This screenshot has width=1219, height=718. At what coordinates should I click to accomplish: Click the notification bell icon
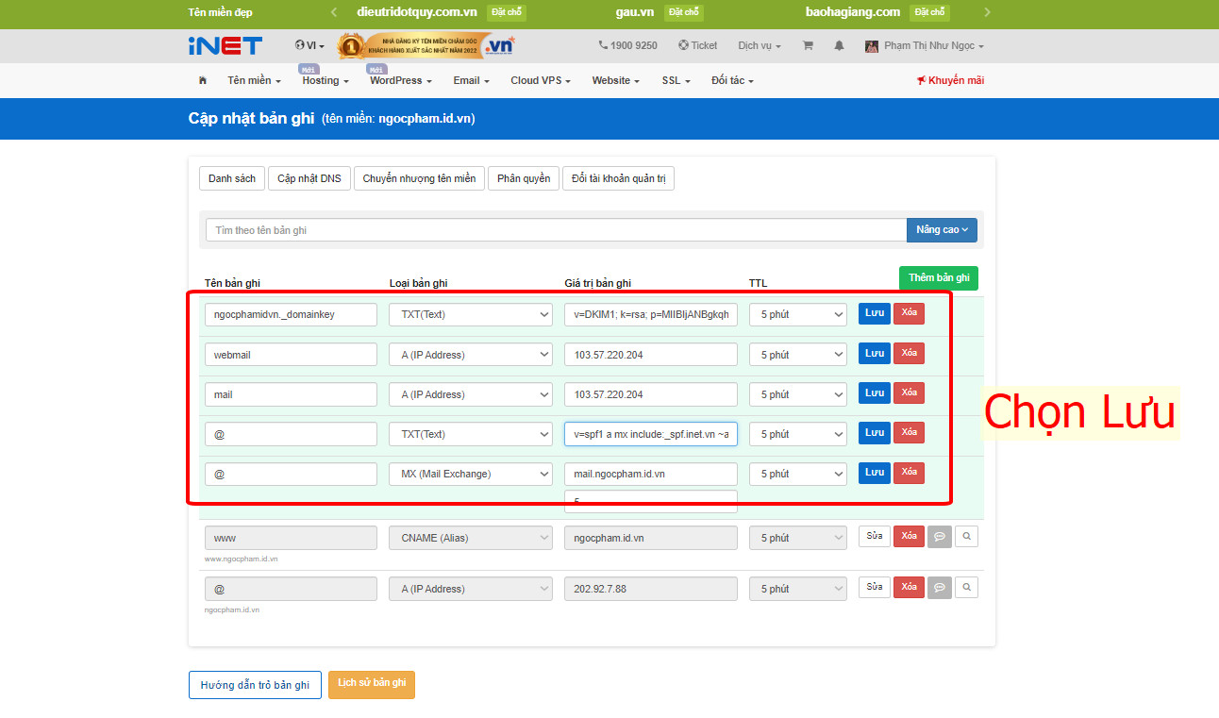point(839,45)
